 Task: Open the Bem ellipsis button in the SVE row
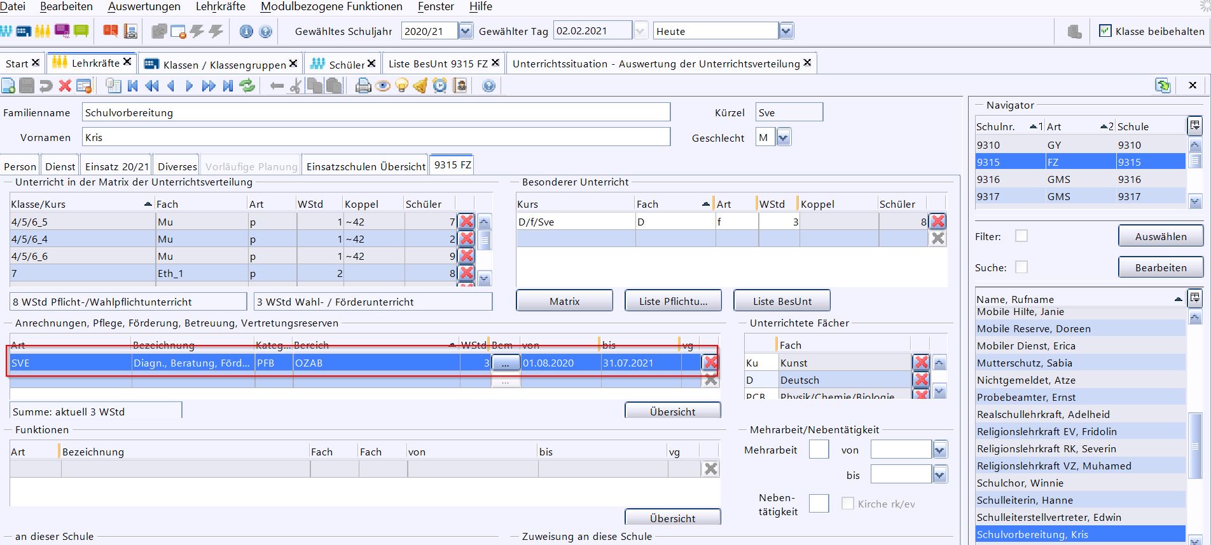click(x=505, y=363)
